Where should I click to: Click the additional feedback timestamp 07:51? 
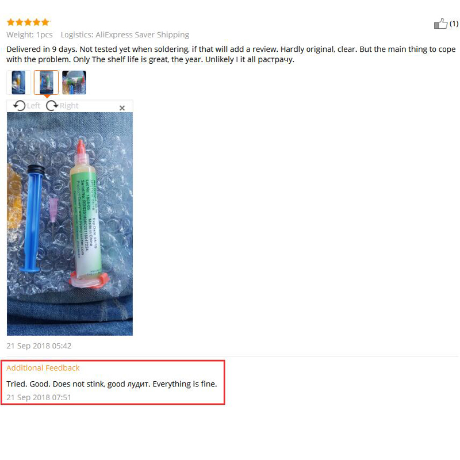pyautogui.click(x=39, y=397)
